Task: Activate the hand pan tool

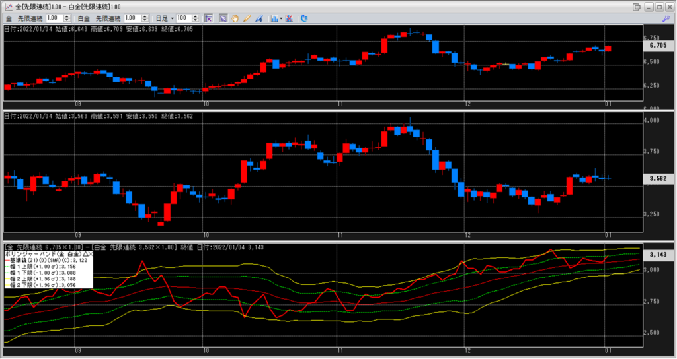Action: tap(235, 18)
